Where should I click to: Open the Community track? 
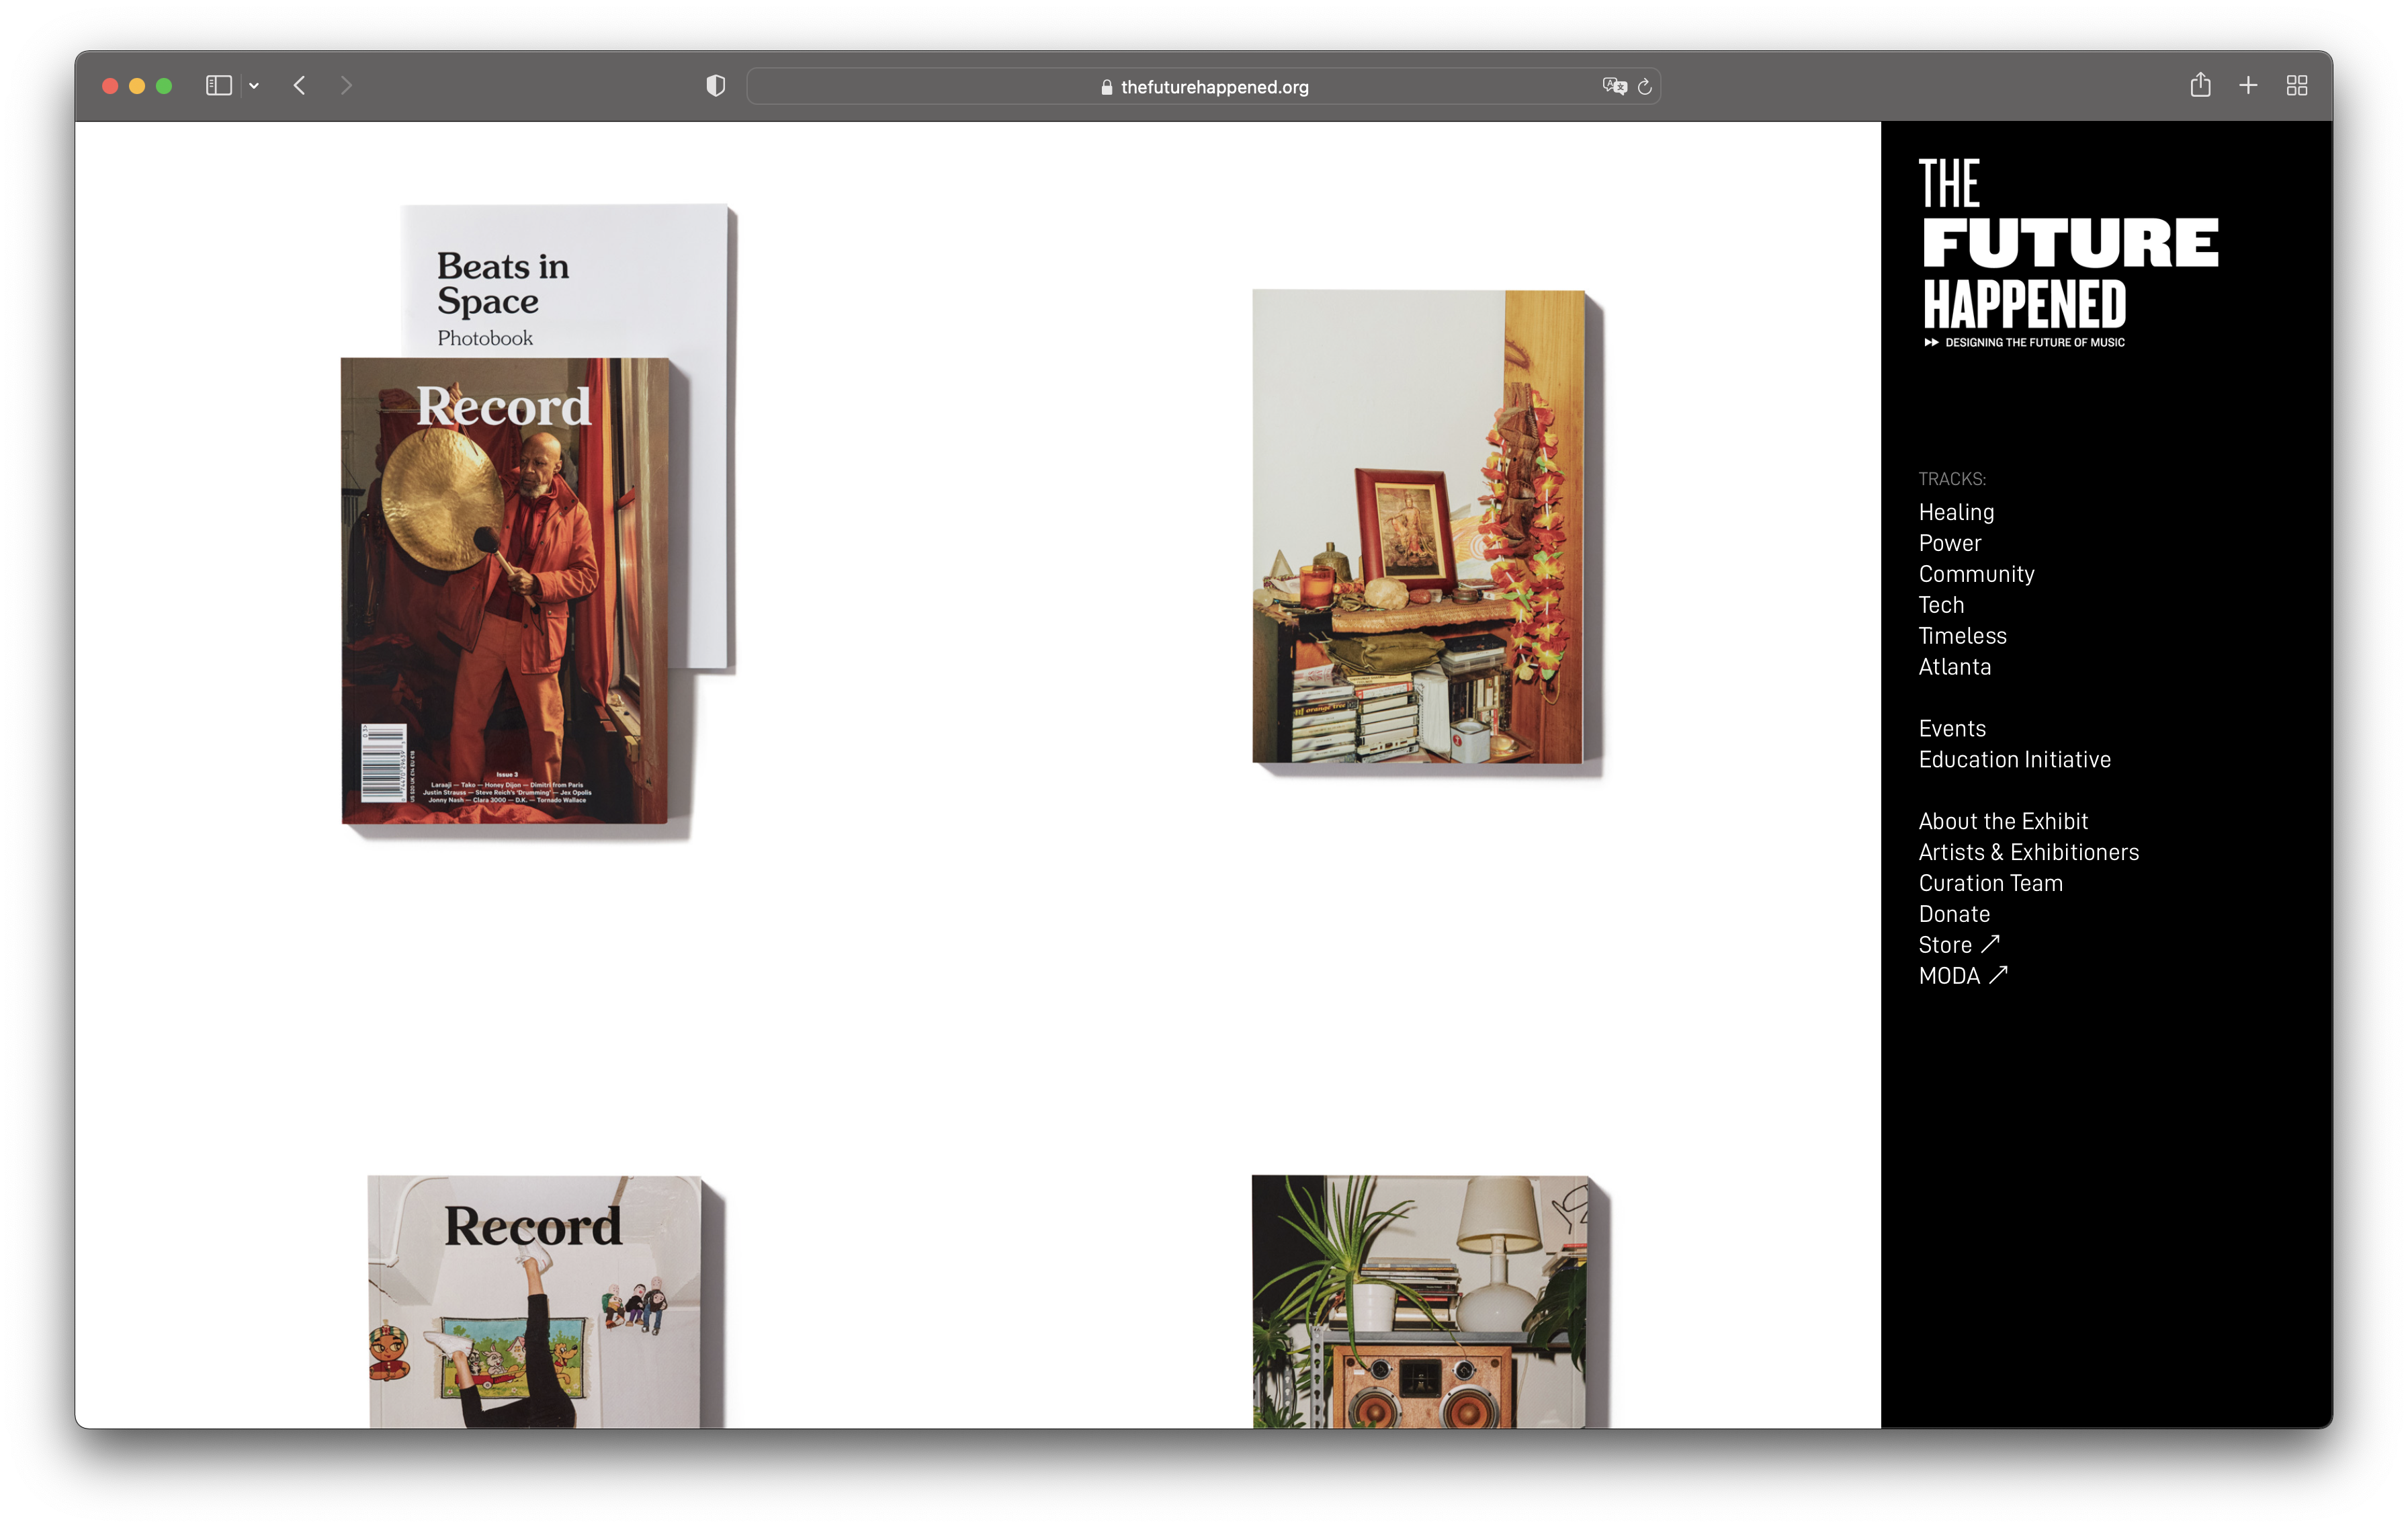1976,574
